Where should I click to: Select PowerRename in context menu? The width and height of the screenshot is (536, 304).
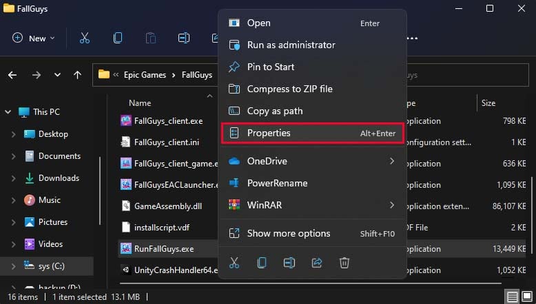click(312, 183)
